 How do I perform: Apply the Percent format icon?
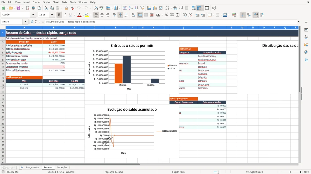(x=166, y=15)
